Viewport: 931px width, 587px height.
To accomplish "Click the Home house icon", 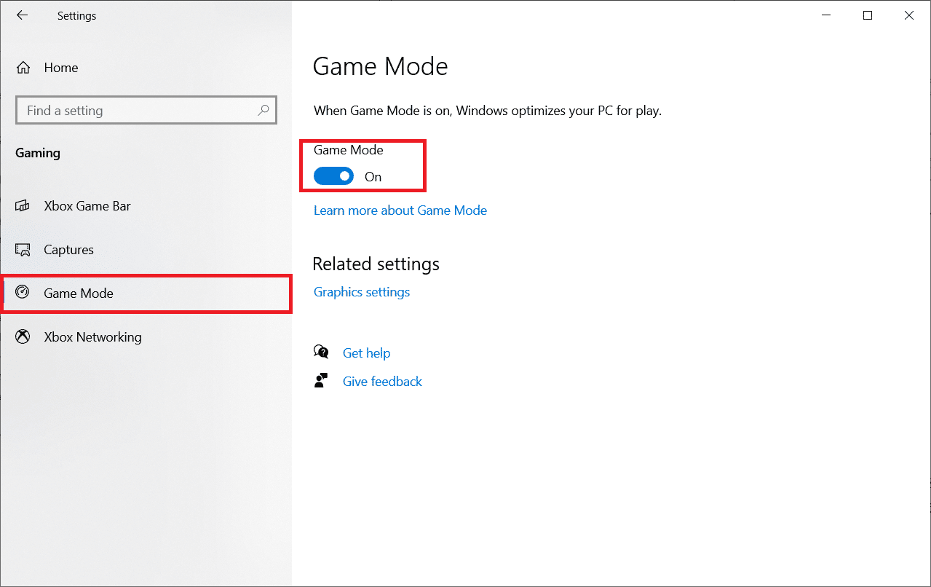I will (23, 68).
